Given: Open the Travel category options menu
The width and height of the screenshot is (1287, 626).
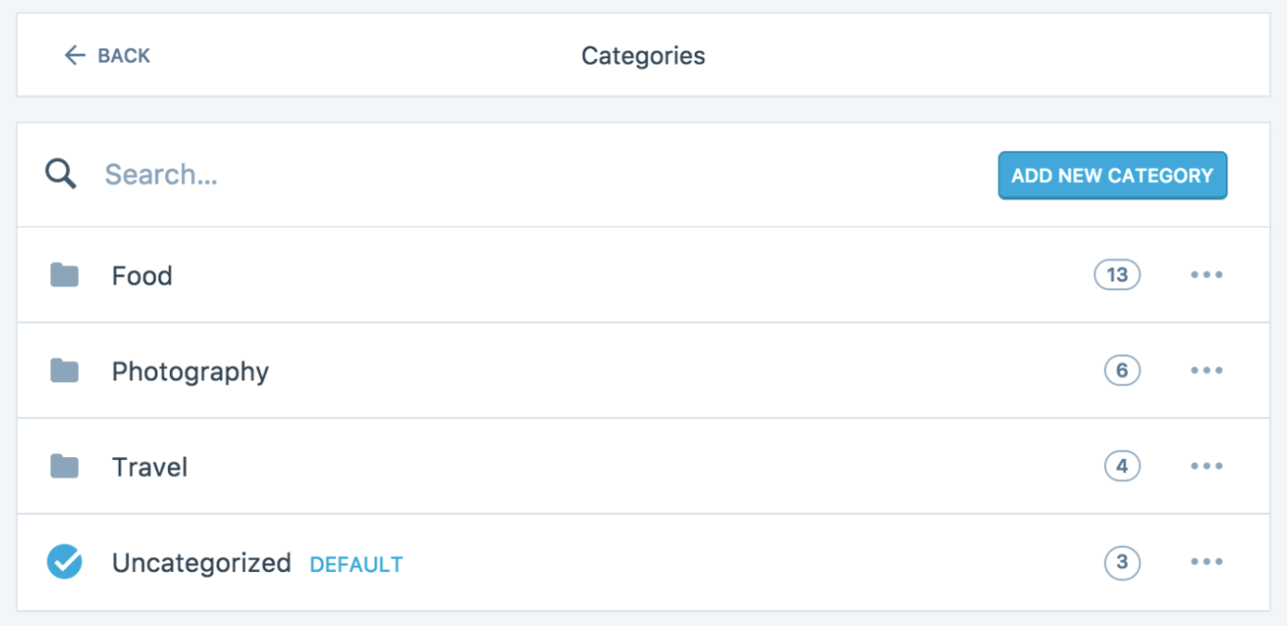Looking at the screenshot, I should coord(1206,466).
